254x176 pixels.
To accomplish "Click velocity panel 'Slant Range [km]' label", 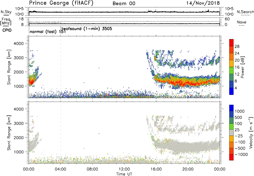I will tap(9, 133).
